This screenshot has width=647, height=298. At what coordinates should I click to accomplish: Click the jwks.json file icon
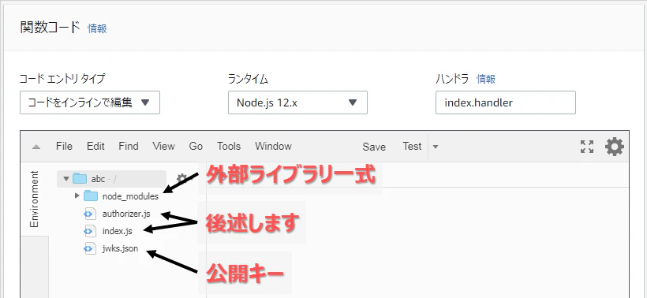point(90,248)
